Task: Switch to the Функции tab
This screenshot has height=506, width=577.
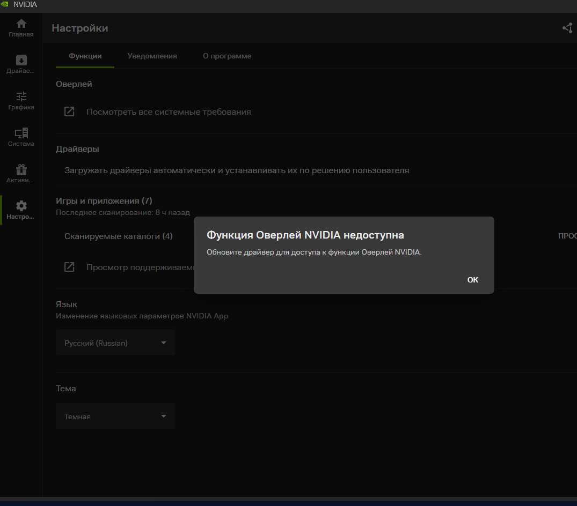Action: (85, 56)
